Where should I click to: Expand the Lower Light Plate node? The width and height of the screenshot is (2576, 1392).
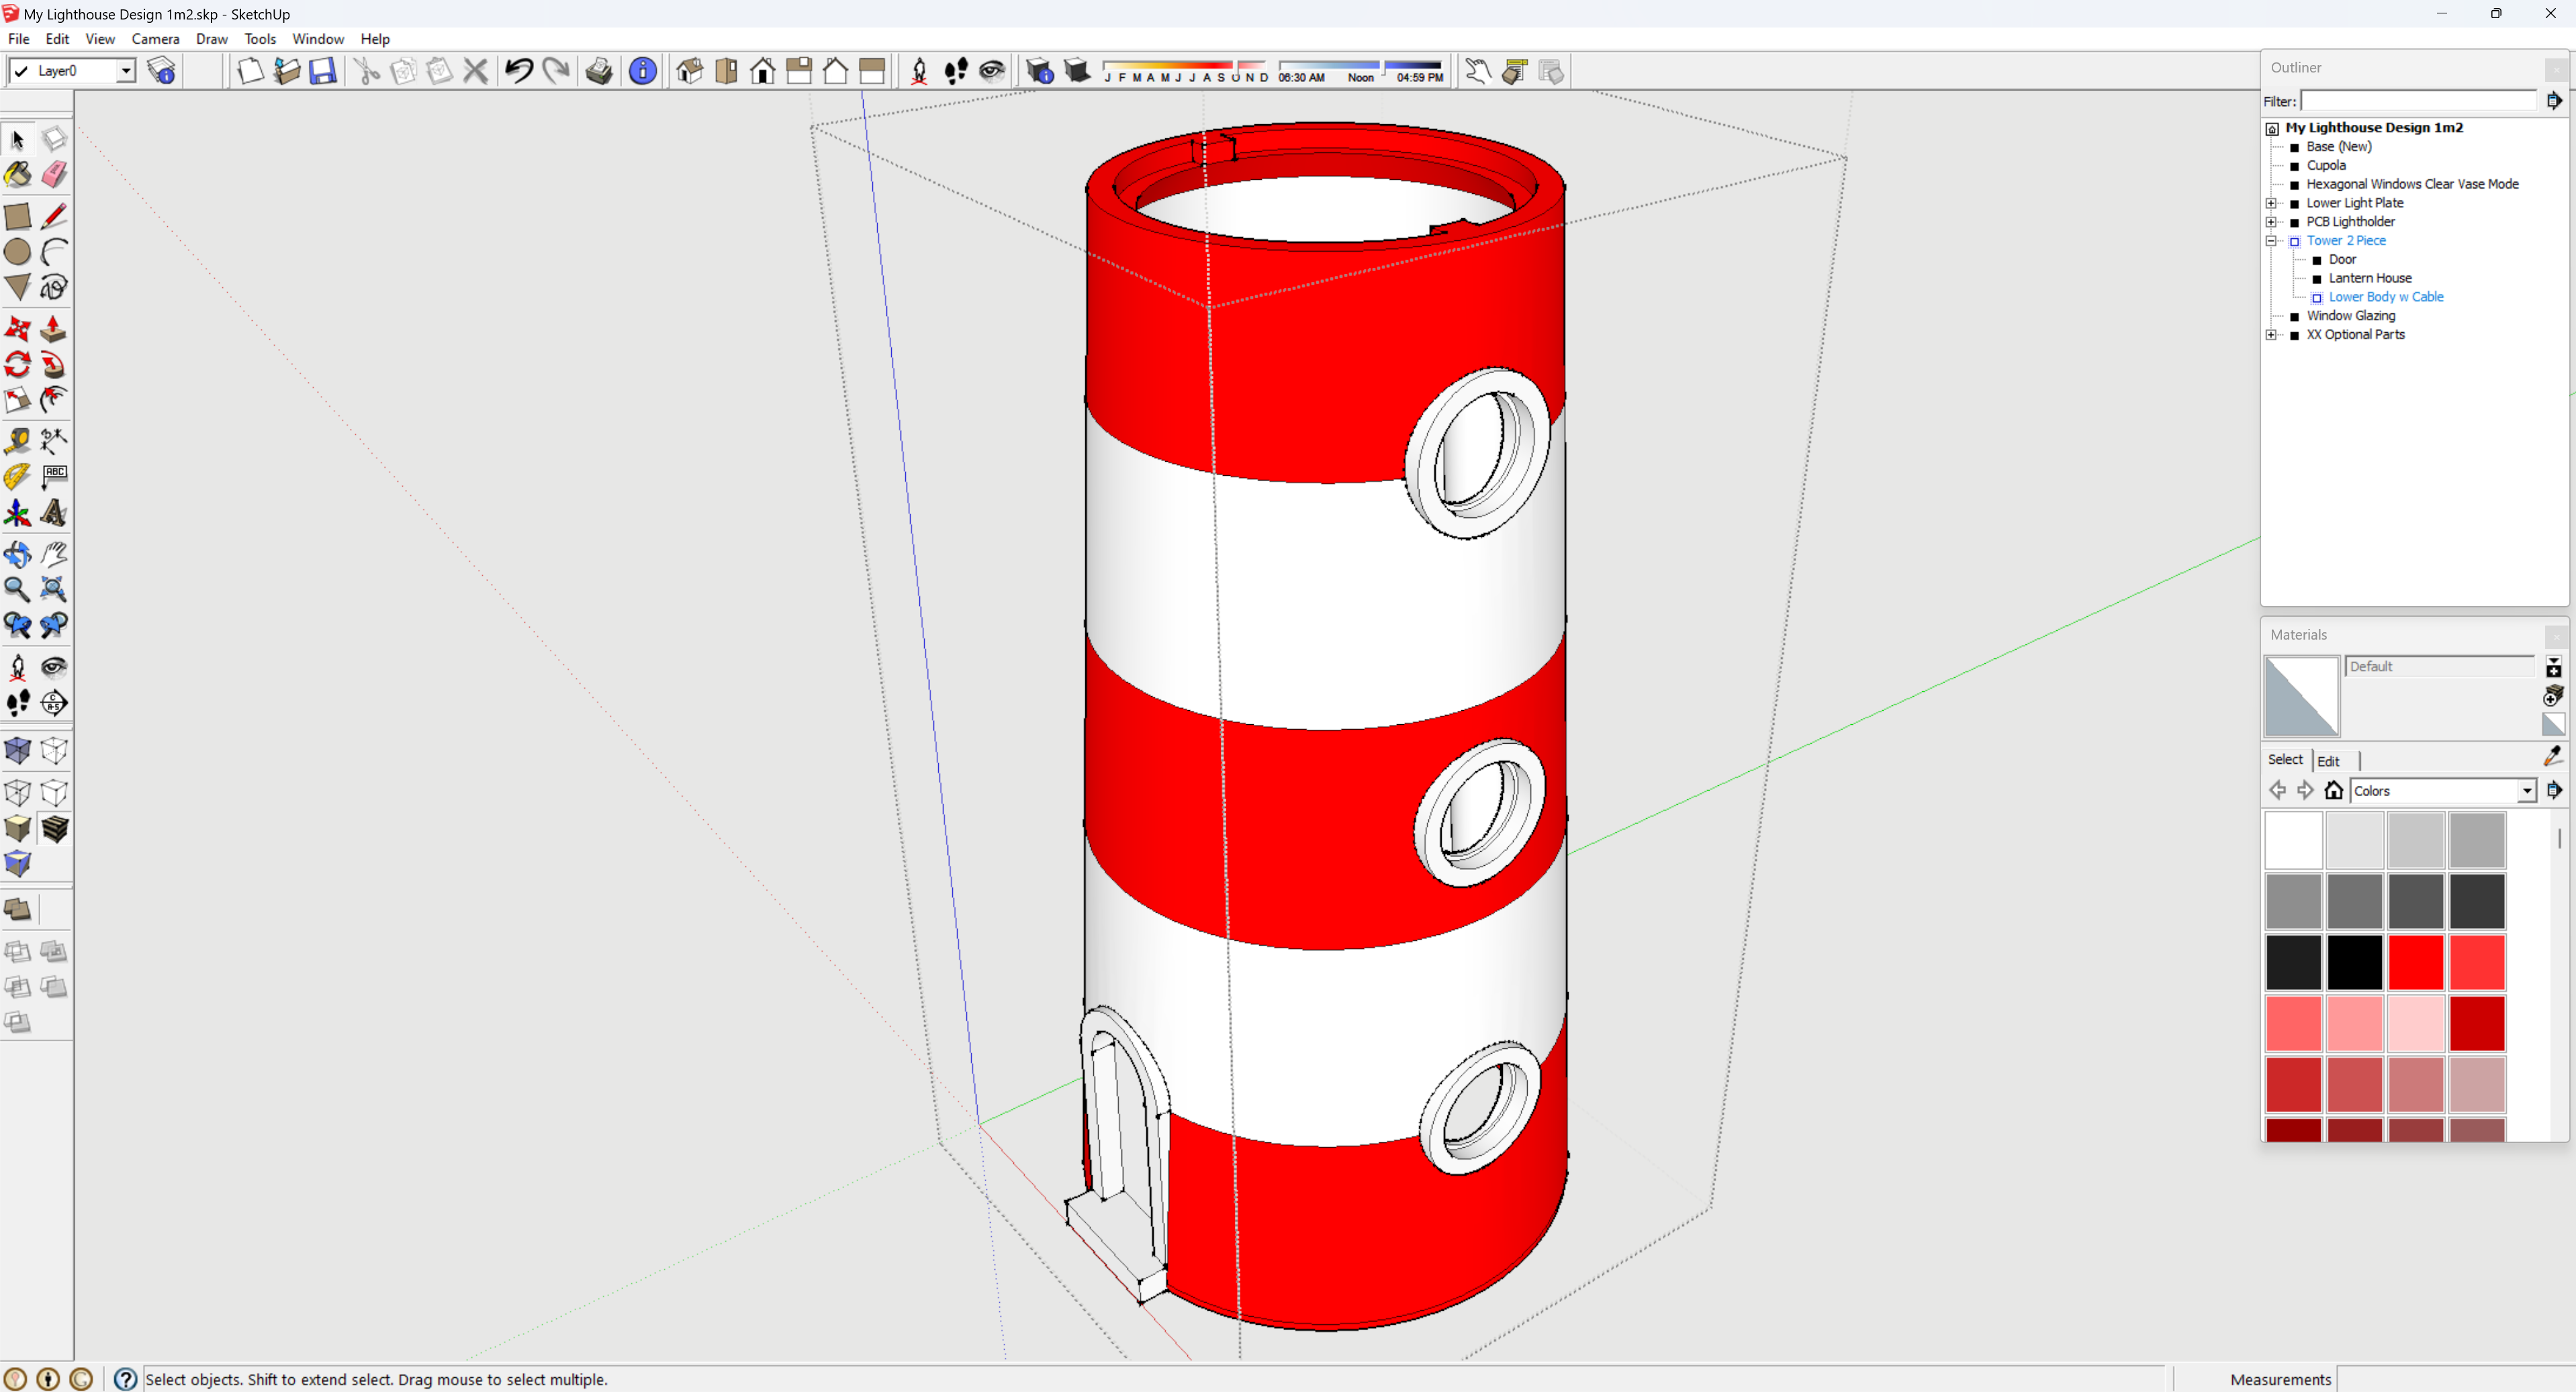pyautogui.click(x=2272, y=203)
